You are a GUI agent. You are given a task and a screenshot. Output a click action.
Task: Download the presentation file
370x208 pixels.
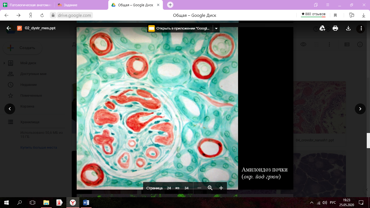[x=348, y=28]
